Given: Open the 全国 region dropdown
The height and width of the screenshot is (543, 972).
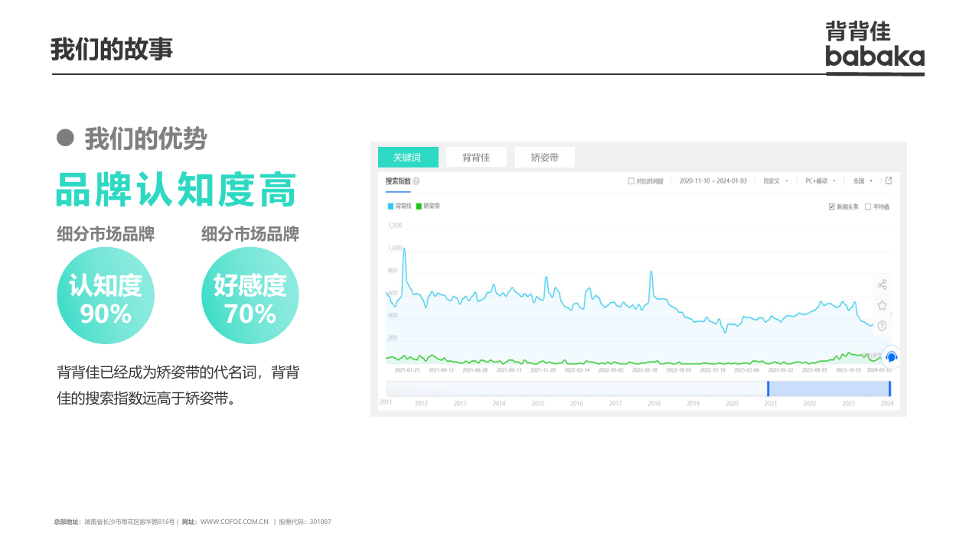Looking at the screenshot, I should [x=863, y=181].
